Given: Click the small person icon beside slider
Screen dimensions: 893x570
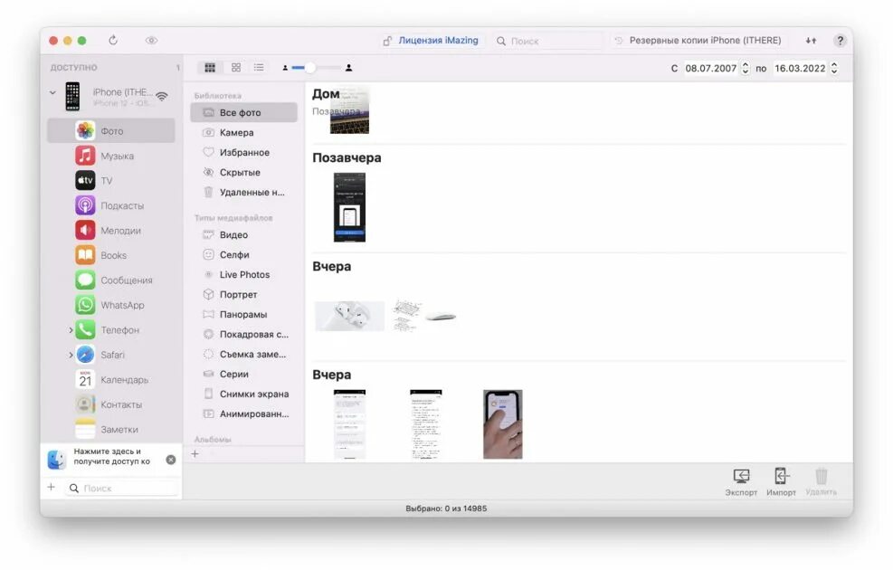Looking at the screenshot, I should point(285,68).
